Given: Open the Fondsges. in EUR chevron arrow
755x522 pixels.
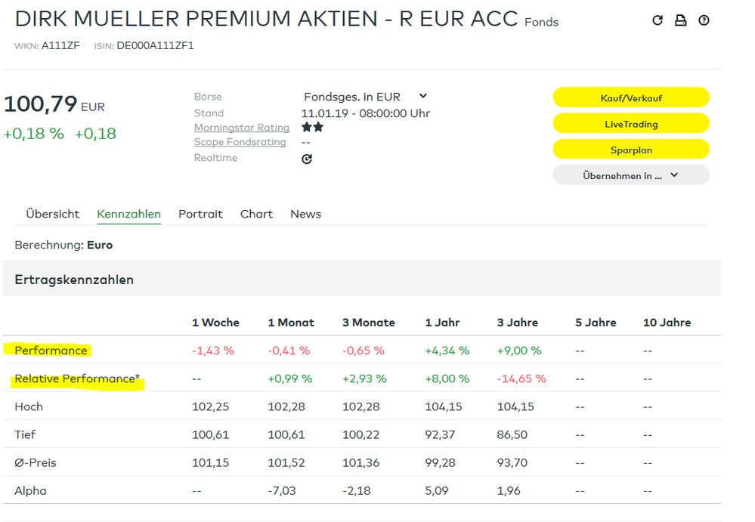Looking at the screenshot, I should (x=422, y=96).
